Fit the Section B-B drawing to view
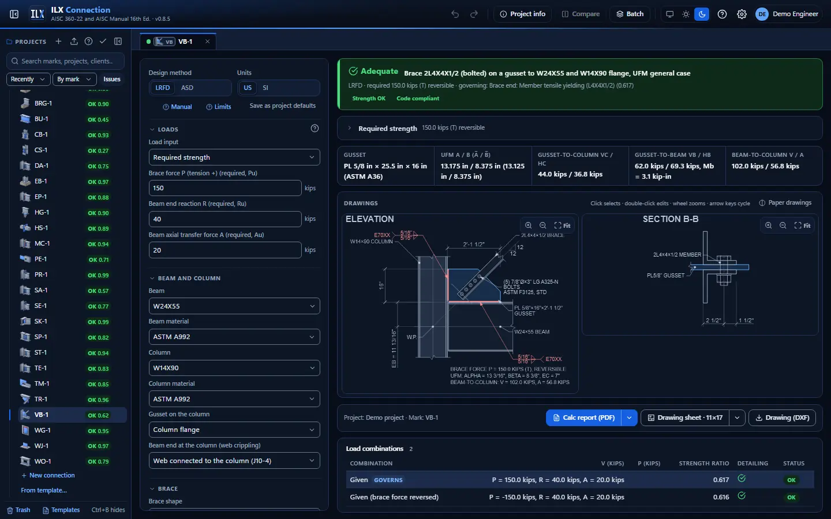 [x=802, y=225]
